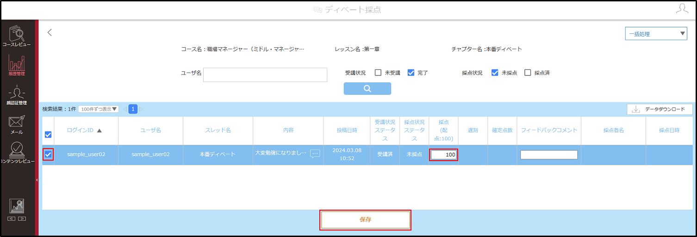The width and height of the screenshot is (697, 237).
Task: Click the magnifier search button
Action: [x=367, y=89]
